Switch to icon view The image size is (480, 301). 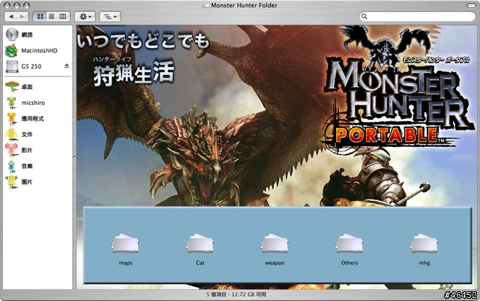tap(40, 16)
